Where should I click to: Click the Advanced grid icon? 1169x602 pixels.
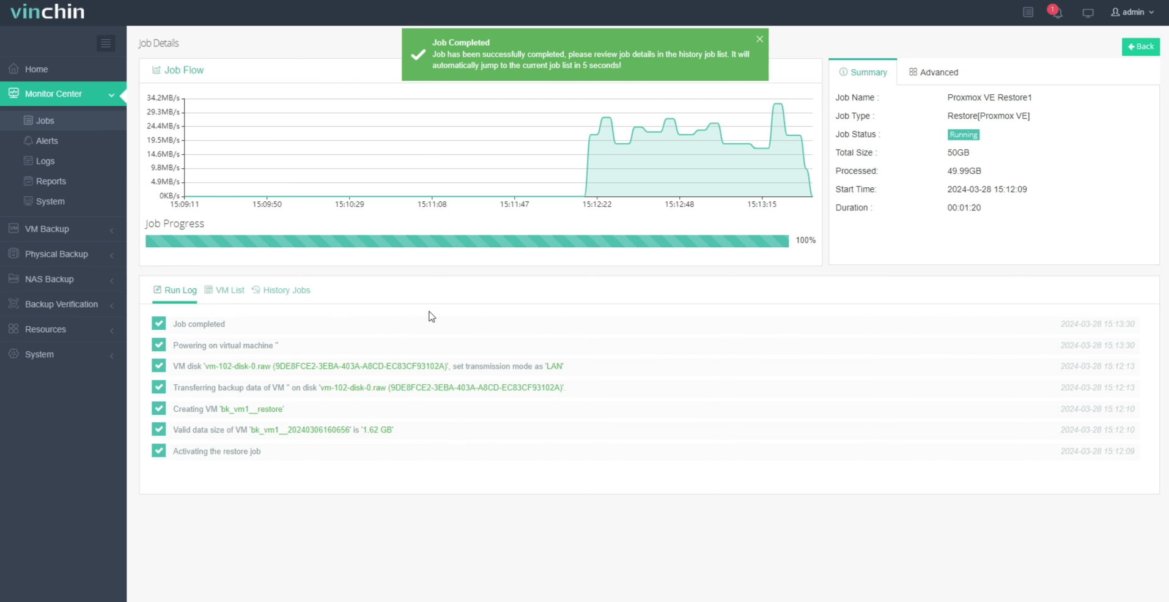(913, 72)
